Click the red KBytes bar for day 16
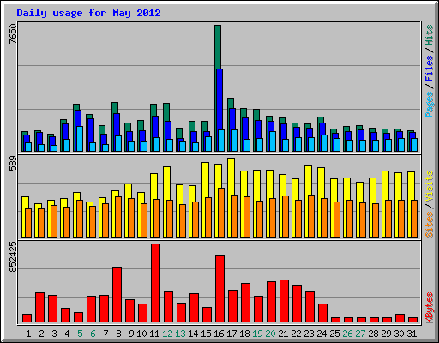The image size is (439, 343). click(x=219, y=289)
